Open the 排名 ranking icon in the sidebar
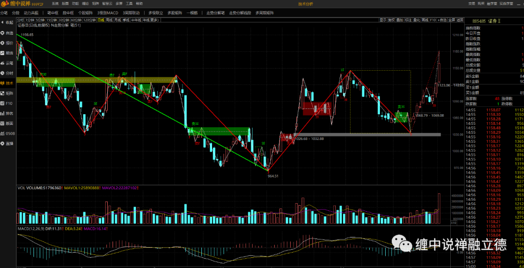The height and width of the screenshot is (268, 524). pyautogui.click(x=2, y=113)
